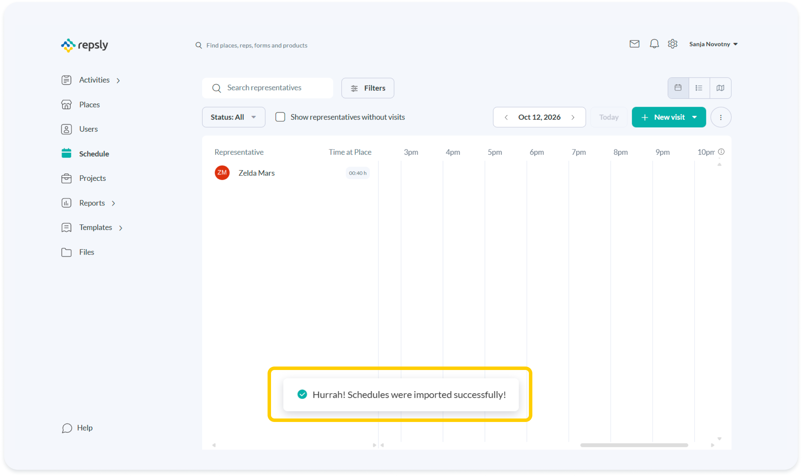The width and height of the screenshot is (802, 476).
Task: Switch to list view
Action: tap(699, 88)
